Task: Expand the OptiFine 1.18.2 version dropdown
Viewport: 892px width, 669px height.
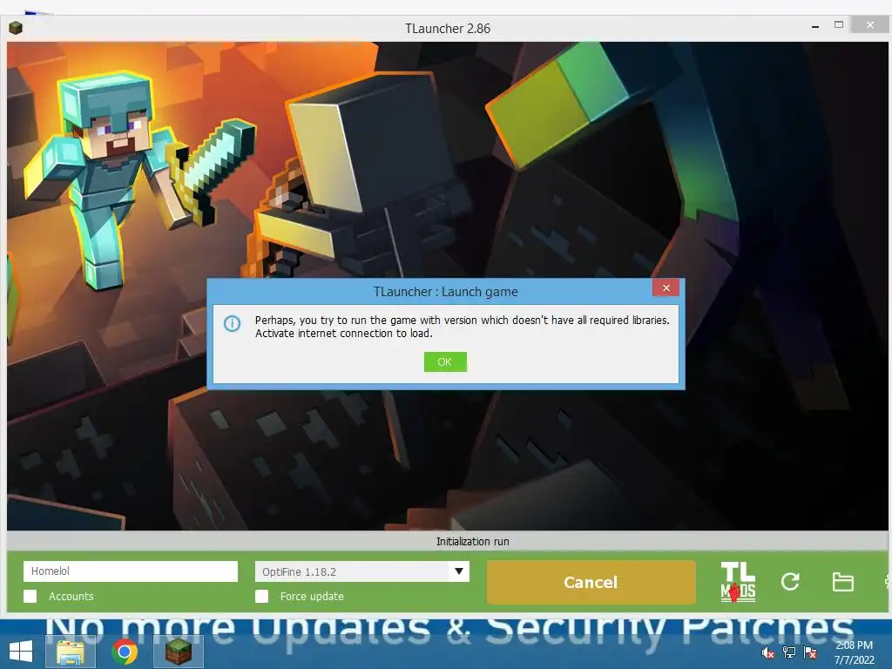Action: tap(458, 571)
